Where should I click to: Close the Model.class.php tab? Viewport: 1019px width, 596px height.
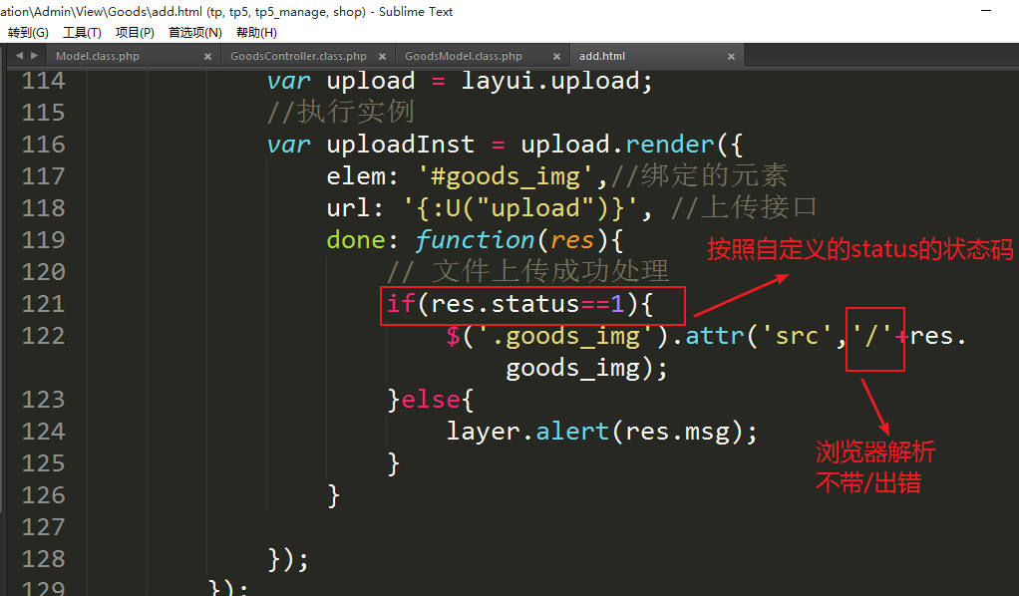click(207, 57)
